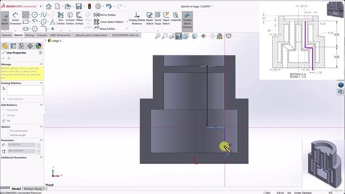Open the FeatureManager design tree panel tab
Screen dimensions: 345x194
(x=5, y=46)
